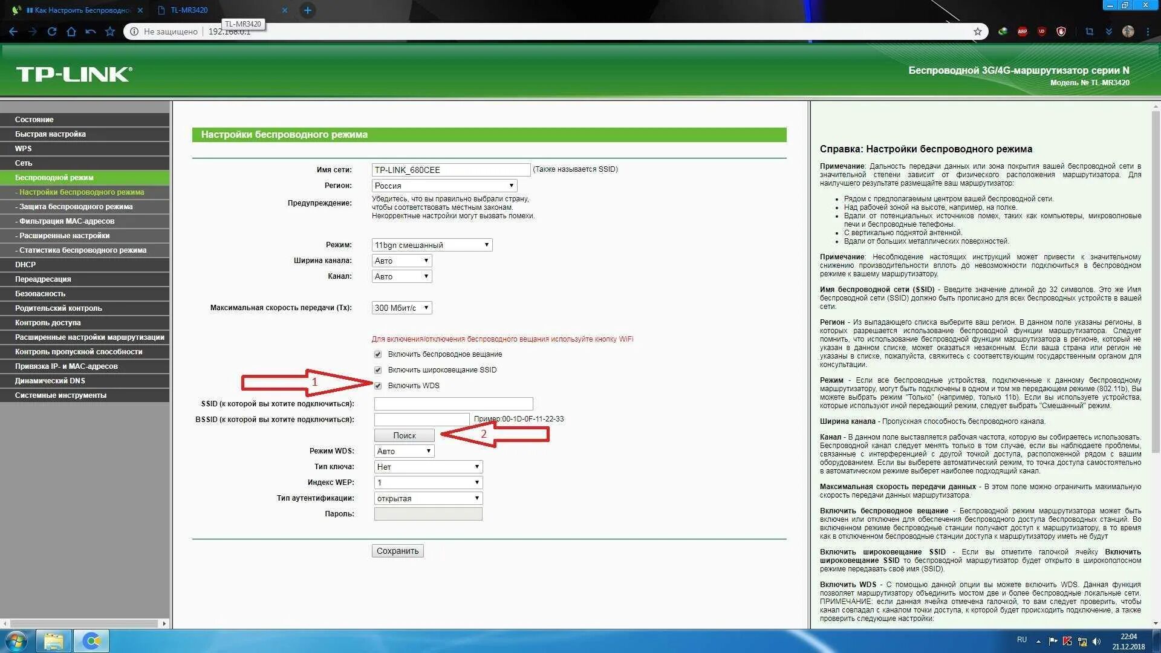Screen dimensions: 1161x653
Task: Click the 'Поиск' button
Action: tap(404, 435)
